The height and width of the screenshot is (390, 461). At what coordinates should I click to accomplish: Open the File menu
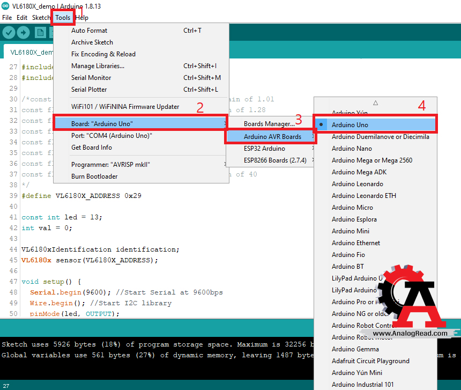[x=7, y=18]
